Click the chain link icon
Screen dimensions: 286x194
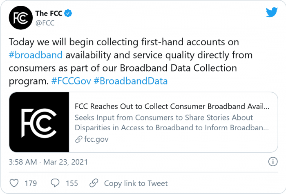[x=94, y=183]
